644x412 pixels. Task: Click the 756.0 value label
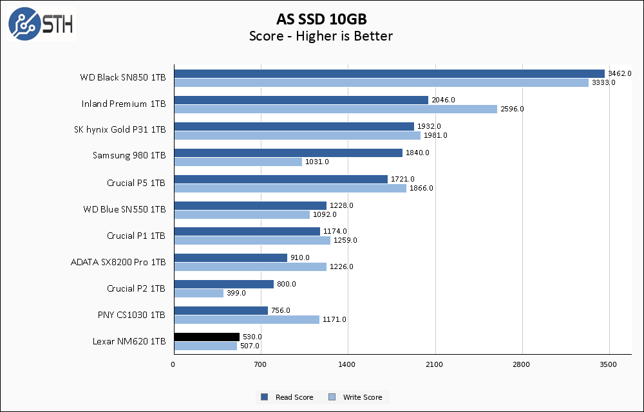[281, 310]
